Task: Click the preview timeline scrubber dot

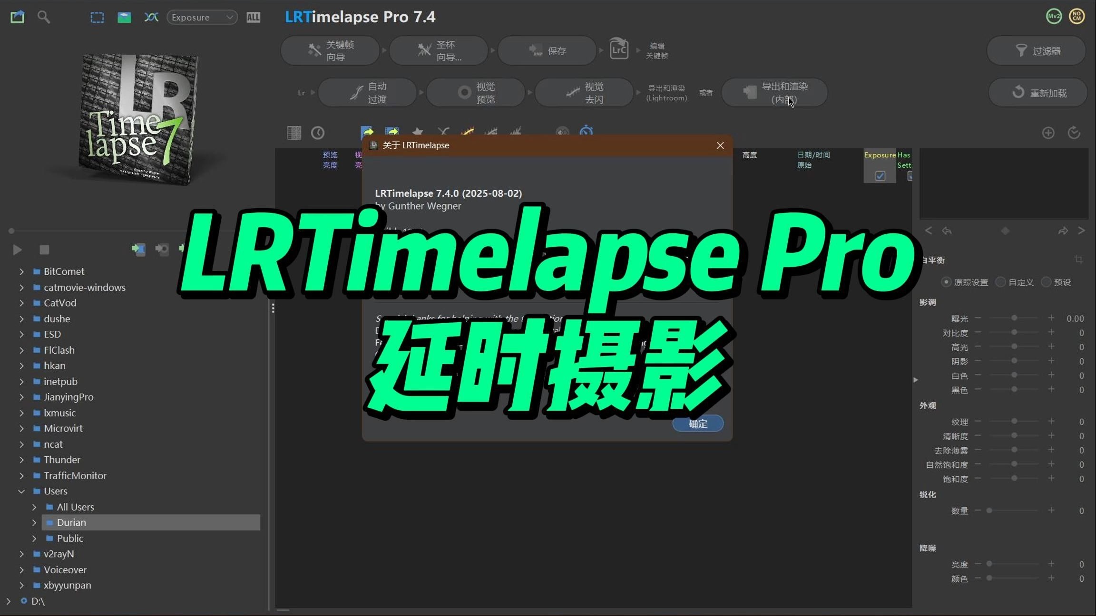Action: pyautogui.click(x=11, y=231)
